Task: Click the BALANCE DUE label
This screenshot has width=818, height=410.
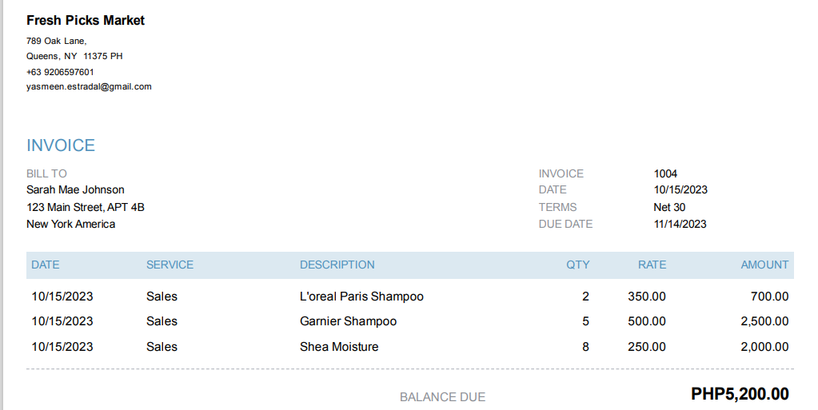Action: point(442,397)
